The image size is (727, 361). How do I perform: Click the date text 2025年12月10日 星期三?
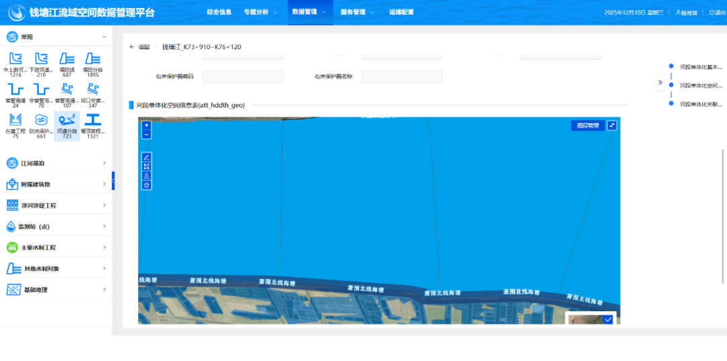pos(634,13)
